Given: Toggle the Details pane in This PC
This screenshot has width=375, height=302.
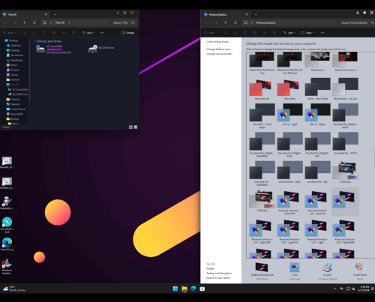Looking at the screenshot, I should (x=127, y=33).
